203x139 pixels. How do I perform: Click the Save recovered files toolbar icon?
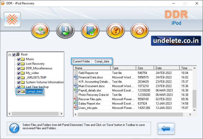[40, 31]
